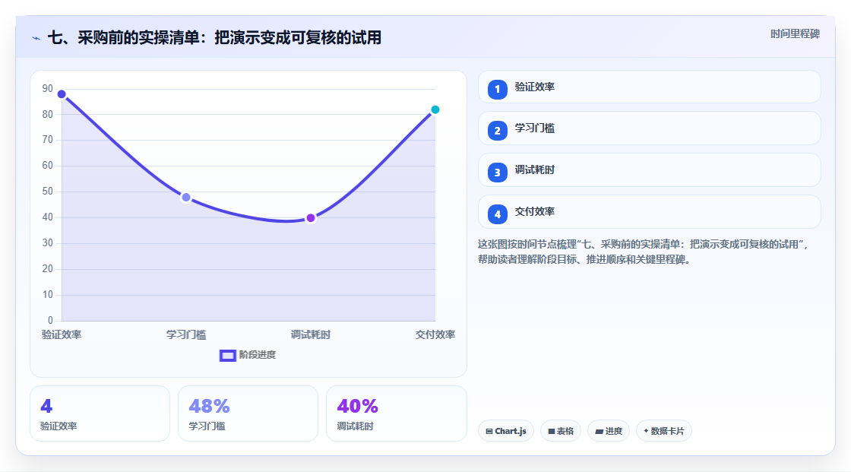This screenshot has width=851, height=472.
Task: Click the number 2 badge for 学习门槛
Action: point(497,131)
